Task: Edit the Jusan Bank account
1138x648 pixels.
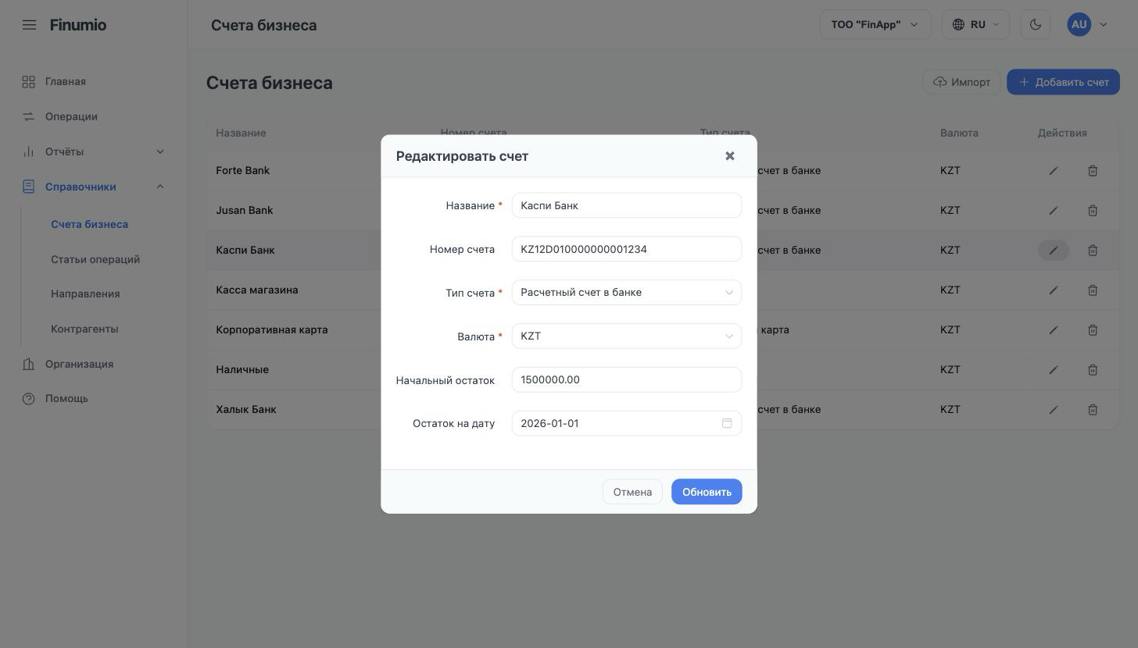Action: pyautogui.click(x=1054, y=211)
